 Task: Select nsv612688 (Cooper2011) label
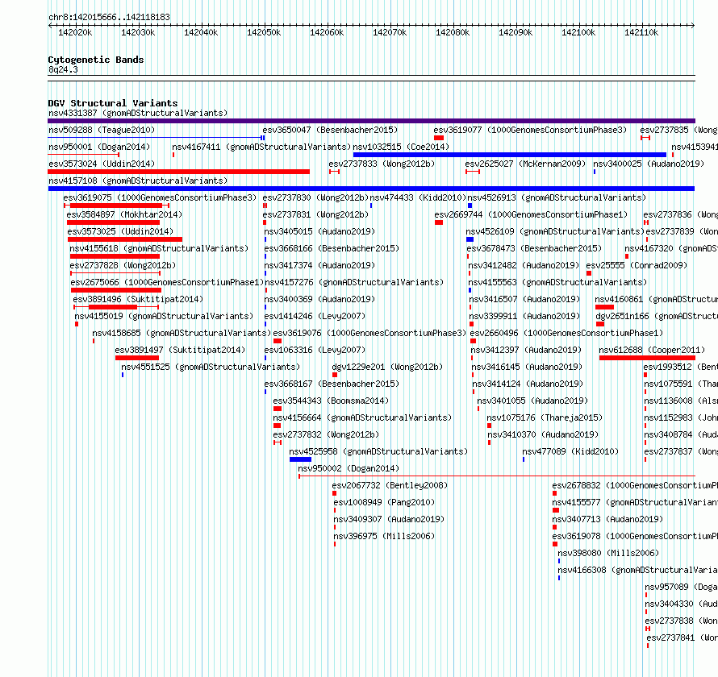[x=652, y=350]
